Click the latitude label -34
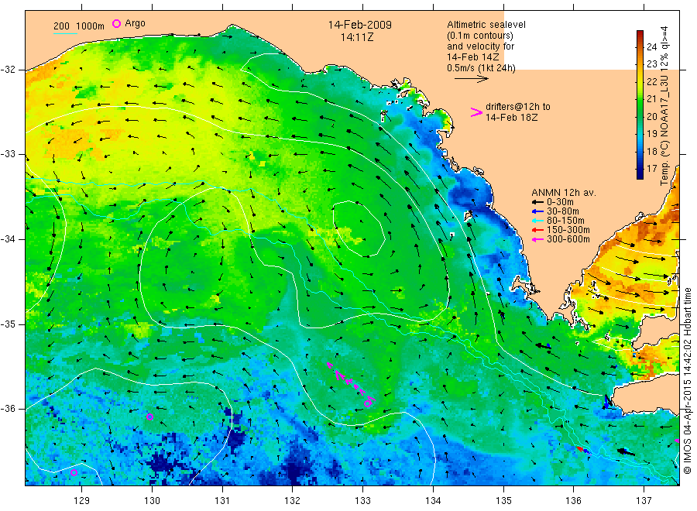Screen dimensions: 697x511 click(8, 239)
